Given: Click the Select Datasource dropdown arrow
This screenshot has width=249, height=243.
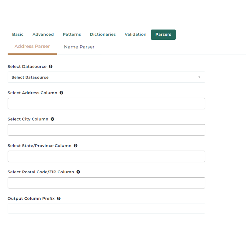Looking at the screenshot, I should click(199, 77).
